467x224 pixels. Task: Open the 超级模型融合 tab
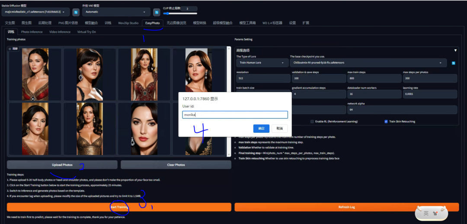(x=223, y=23)
